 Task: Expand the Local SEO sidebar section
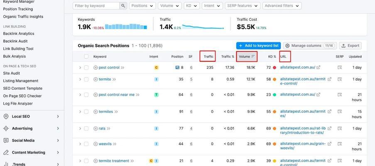tap(58, 117)
